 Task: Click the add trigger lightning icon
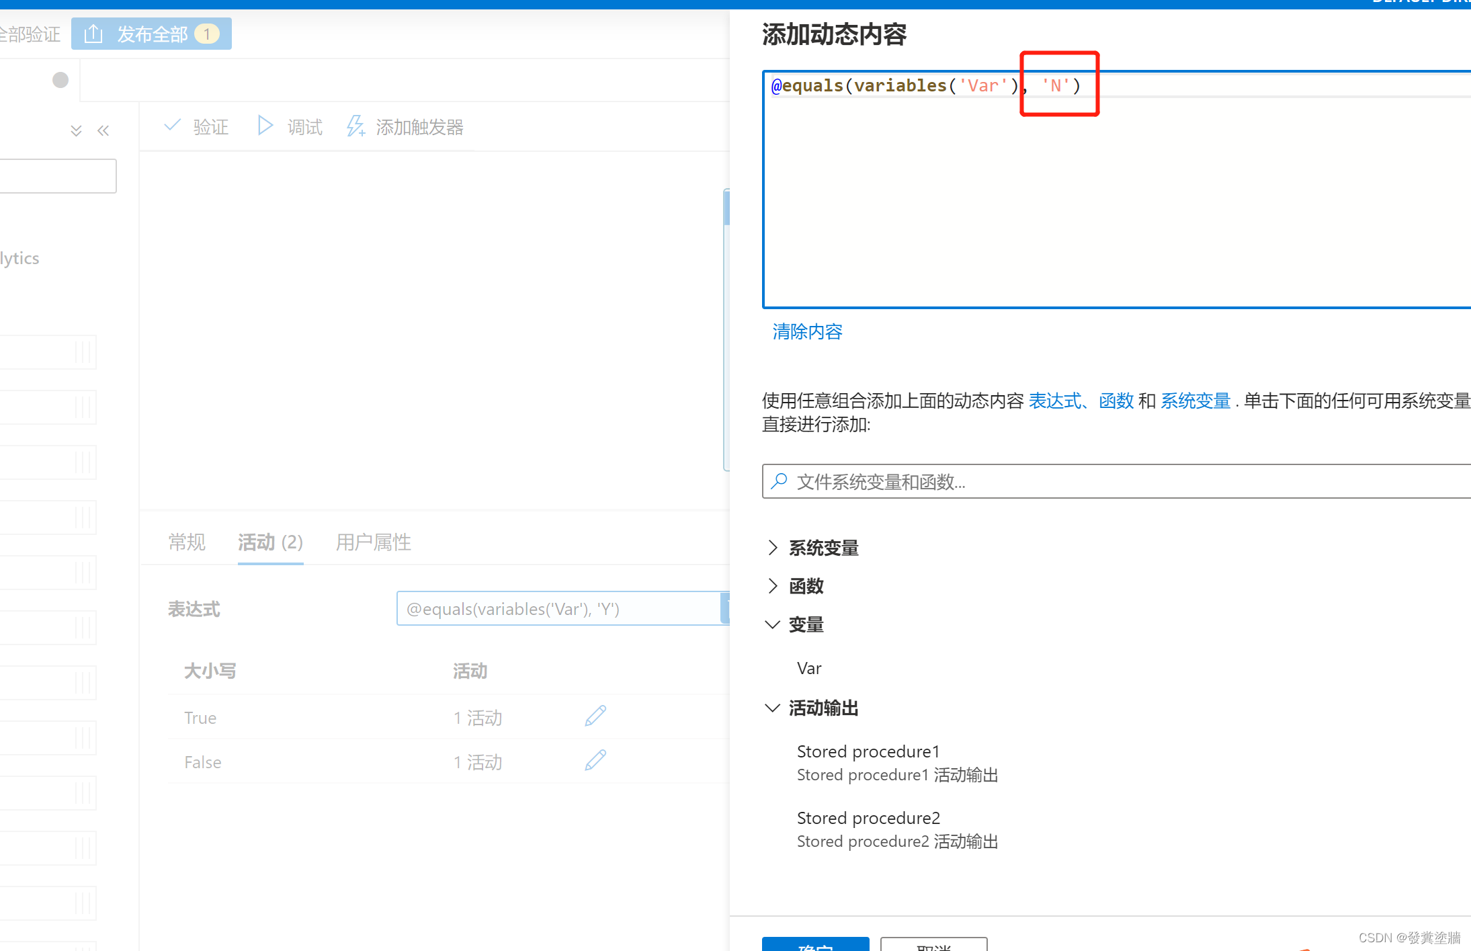point(355,126)
